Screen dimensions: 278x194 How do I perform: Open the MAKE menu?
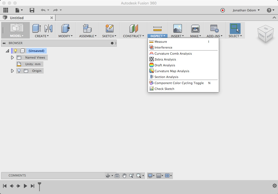tap(195, 36)
